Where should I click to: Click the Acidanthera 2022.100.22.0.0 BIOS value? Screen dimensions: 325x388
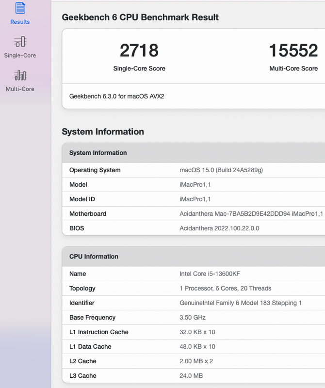219,228
